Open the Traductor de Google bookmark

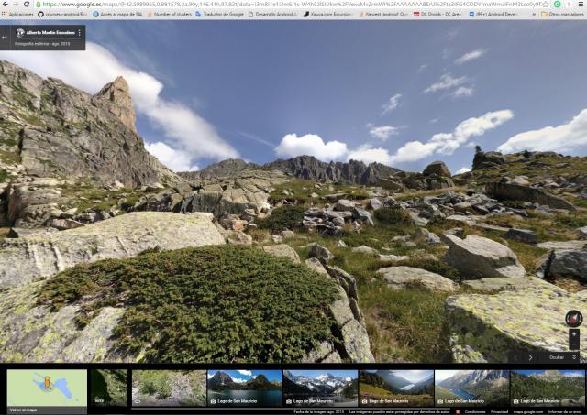click(x=219, y=15)
